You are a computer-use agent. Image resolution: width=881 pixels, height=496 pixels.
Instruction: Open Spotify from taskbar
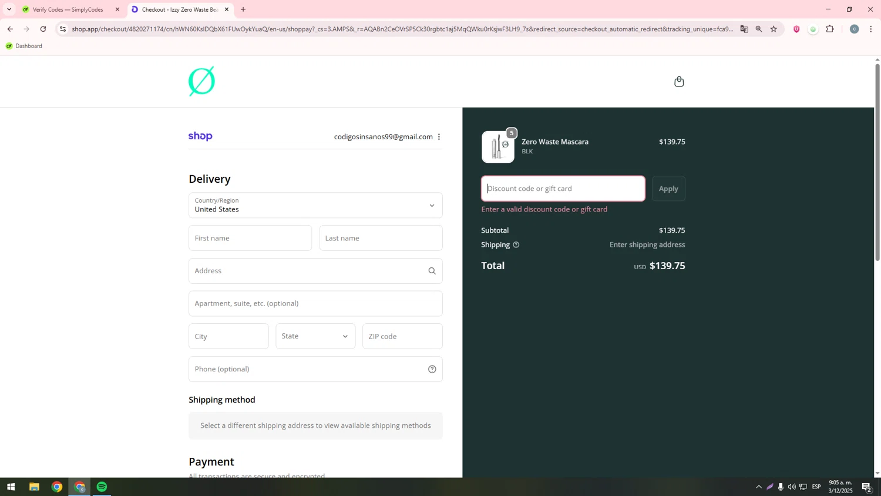102,487
